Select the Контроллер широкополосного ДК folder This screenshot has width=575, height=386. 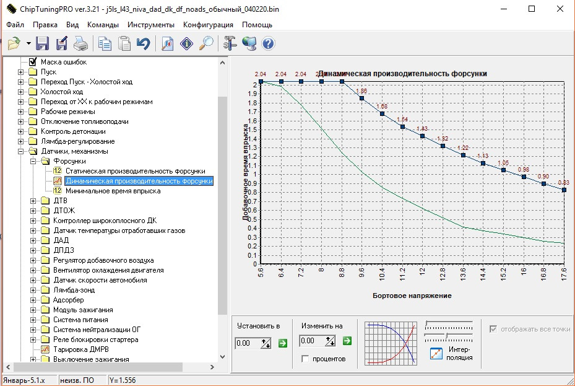click(105, 221)
